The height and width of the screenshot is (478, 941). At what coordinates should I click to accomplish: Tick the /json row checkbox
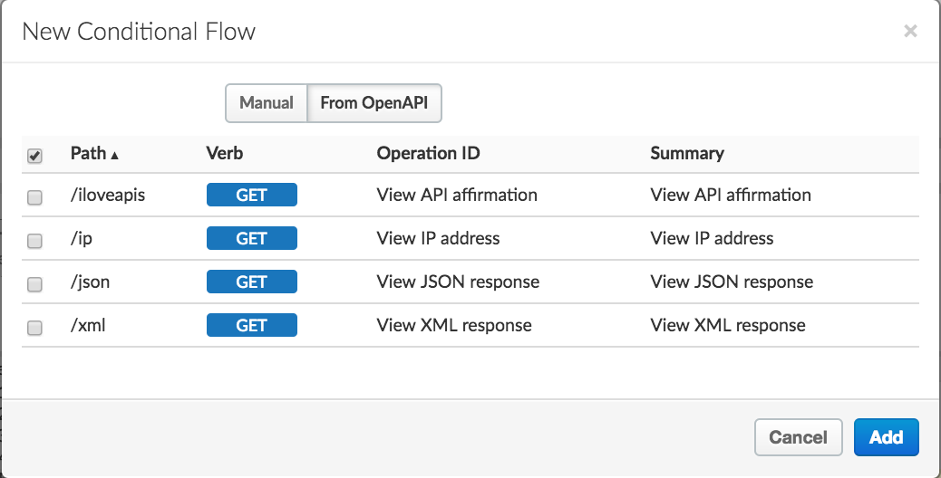(x=34, y=284)
